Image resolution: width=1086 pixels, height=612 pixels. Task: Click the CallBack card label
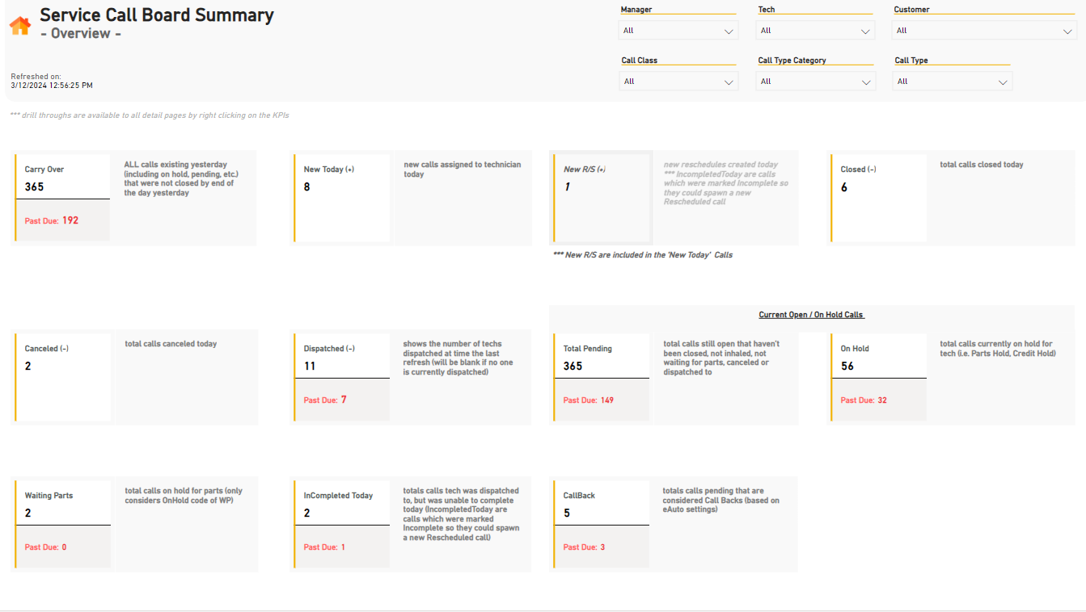[x=579, y=496]
